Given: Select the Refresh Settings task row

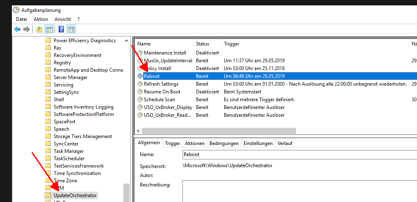Looking at the screenshot, I should 161,84.
